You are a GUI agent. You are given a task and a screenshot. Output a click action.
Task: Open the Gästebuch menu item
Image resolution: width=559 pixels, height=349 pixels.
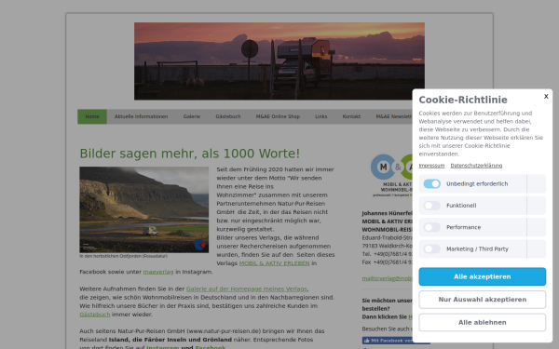[228, 116]
